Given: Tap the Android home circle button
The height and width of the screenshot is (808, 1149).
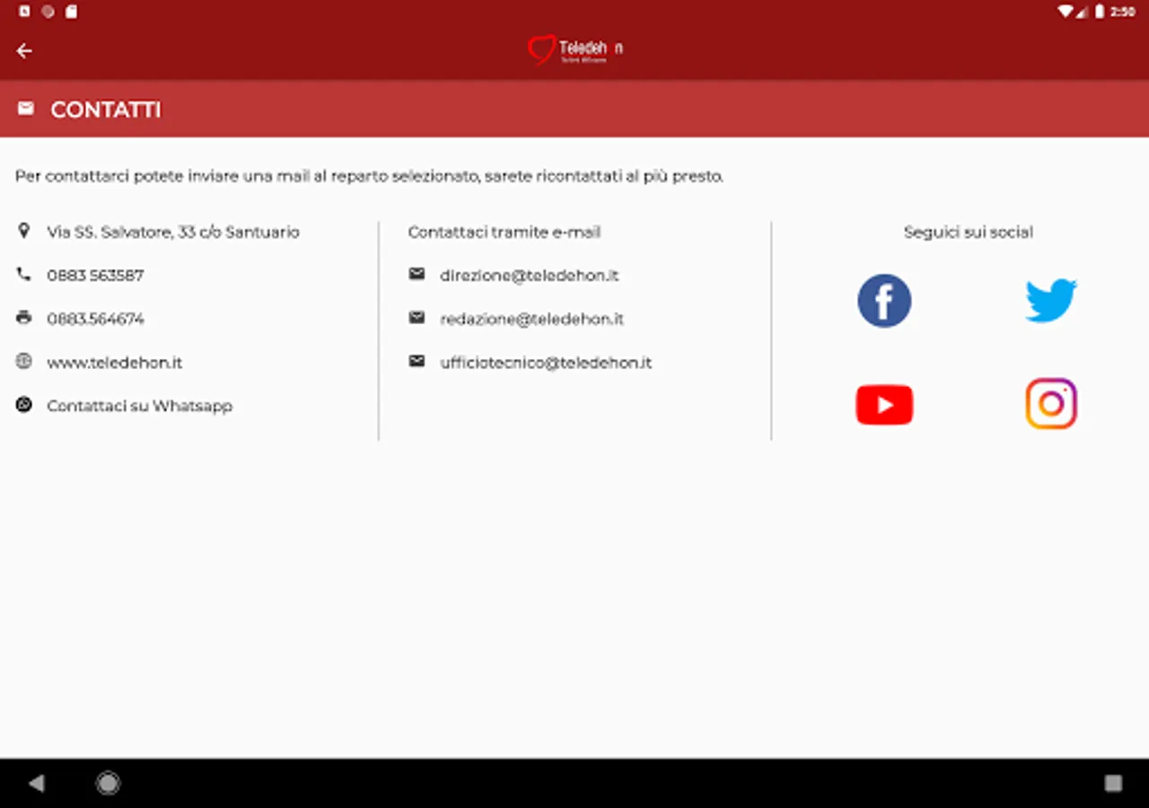Looking at the screenshot, I should (x=108, y=784).
